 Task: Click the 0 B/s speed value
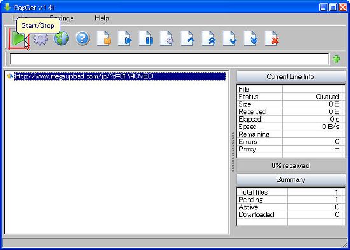point(330,127)
